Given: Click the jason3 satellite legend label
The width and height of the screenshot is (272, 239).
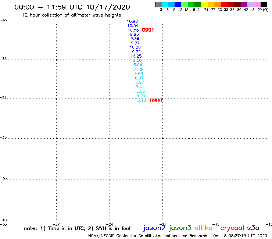Looking at the screenshot, I should point(180,228).
